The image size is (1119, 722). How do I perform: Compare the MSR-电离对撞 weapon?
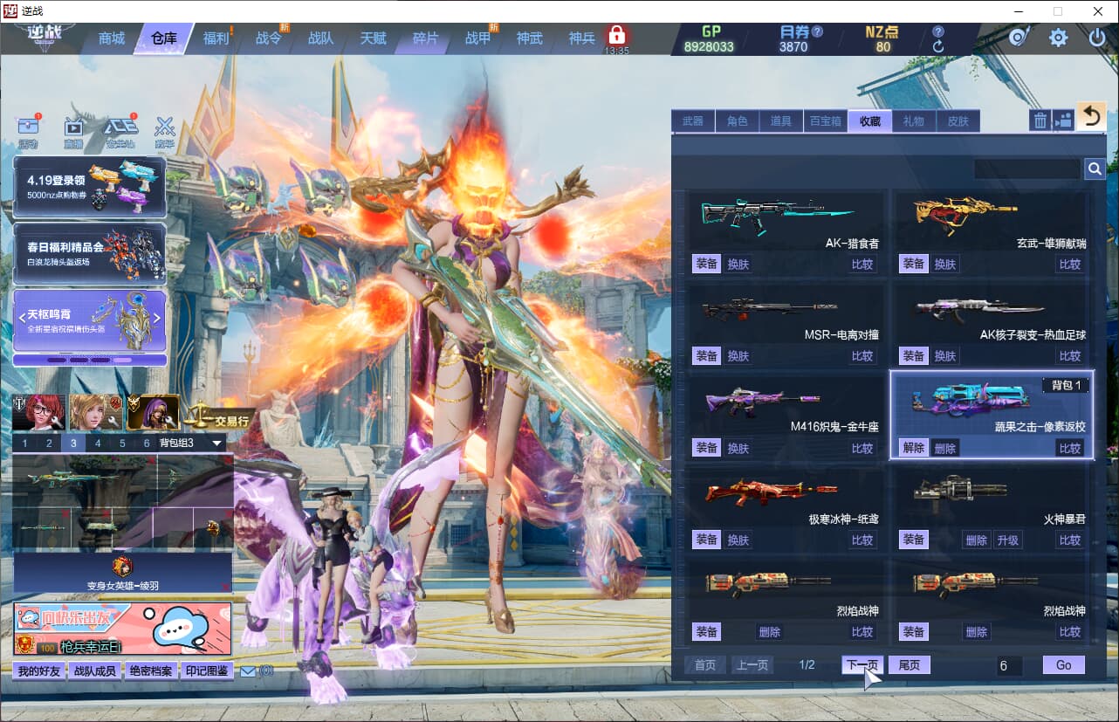tap(862, 356)
